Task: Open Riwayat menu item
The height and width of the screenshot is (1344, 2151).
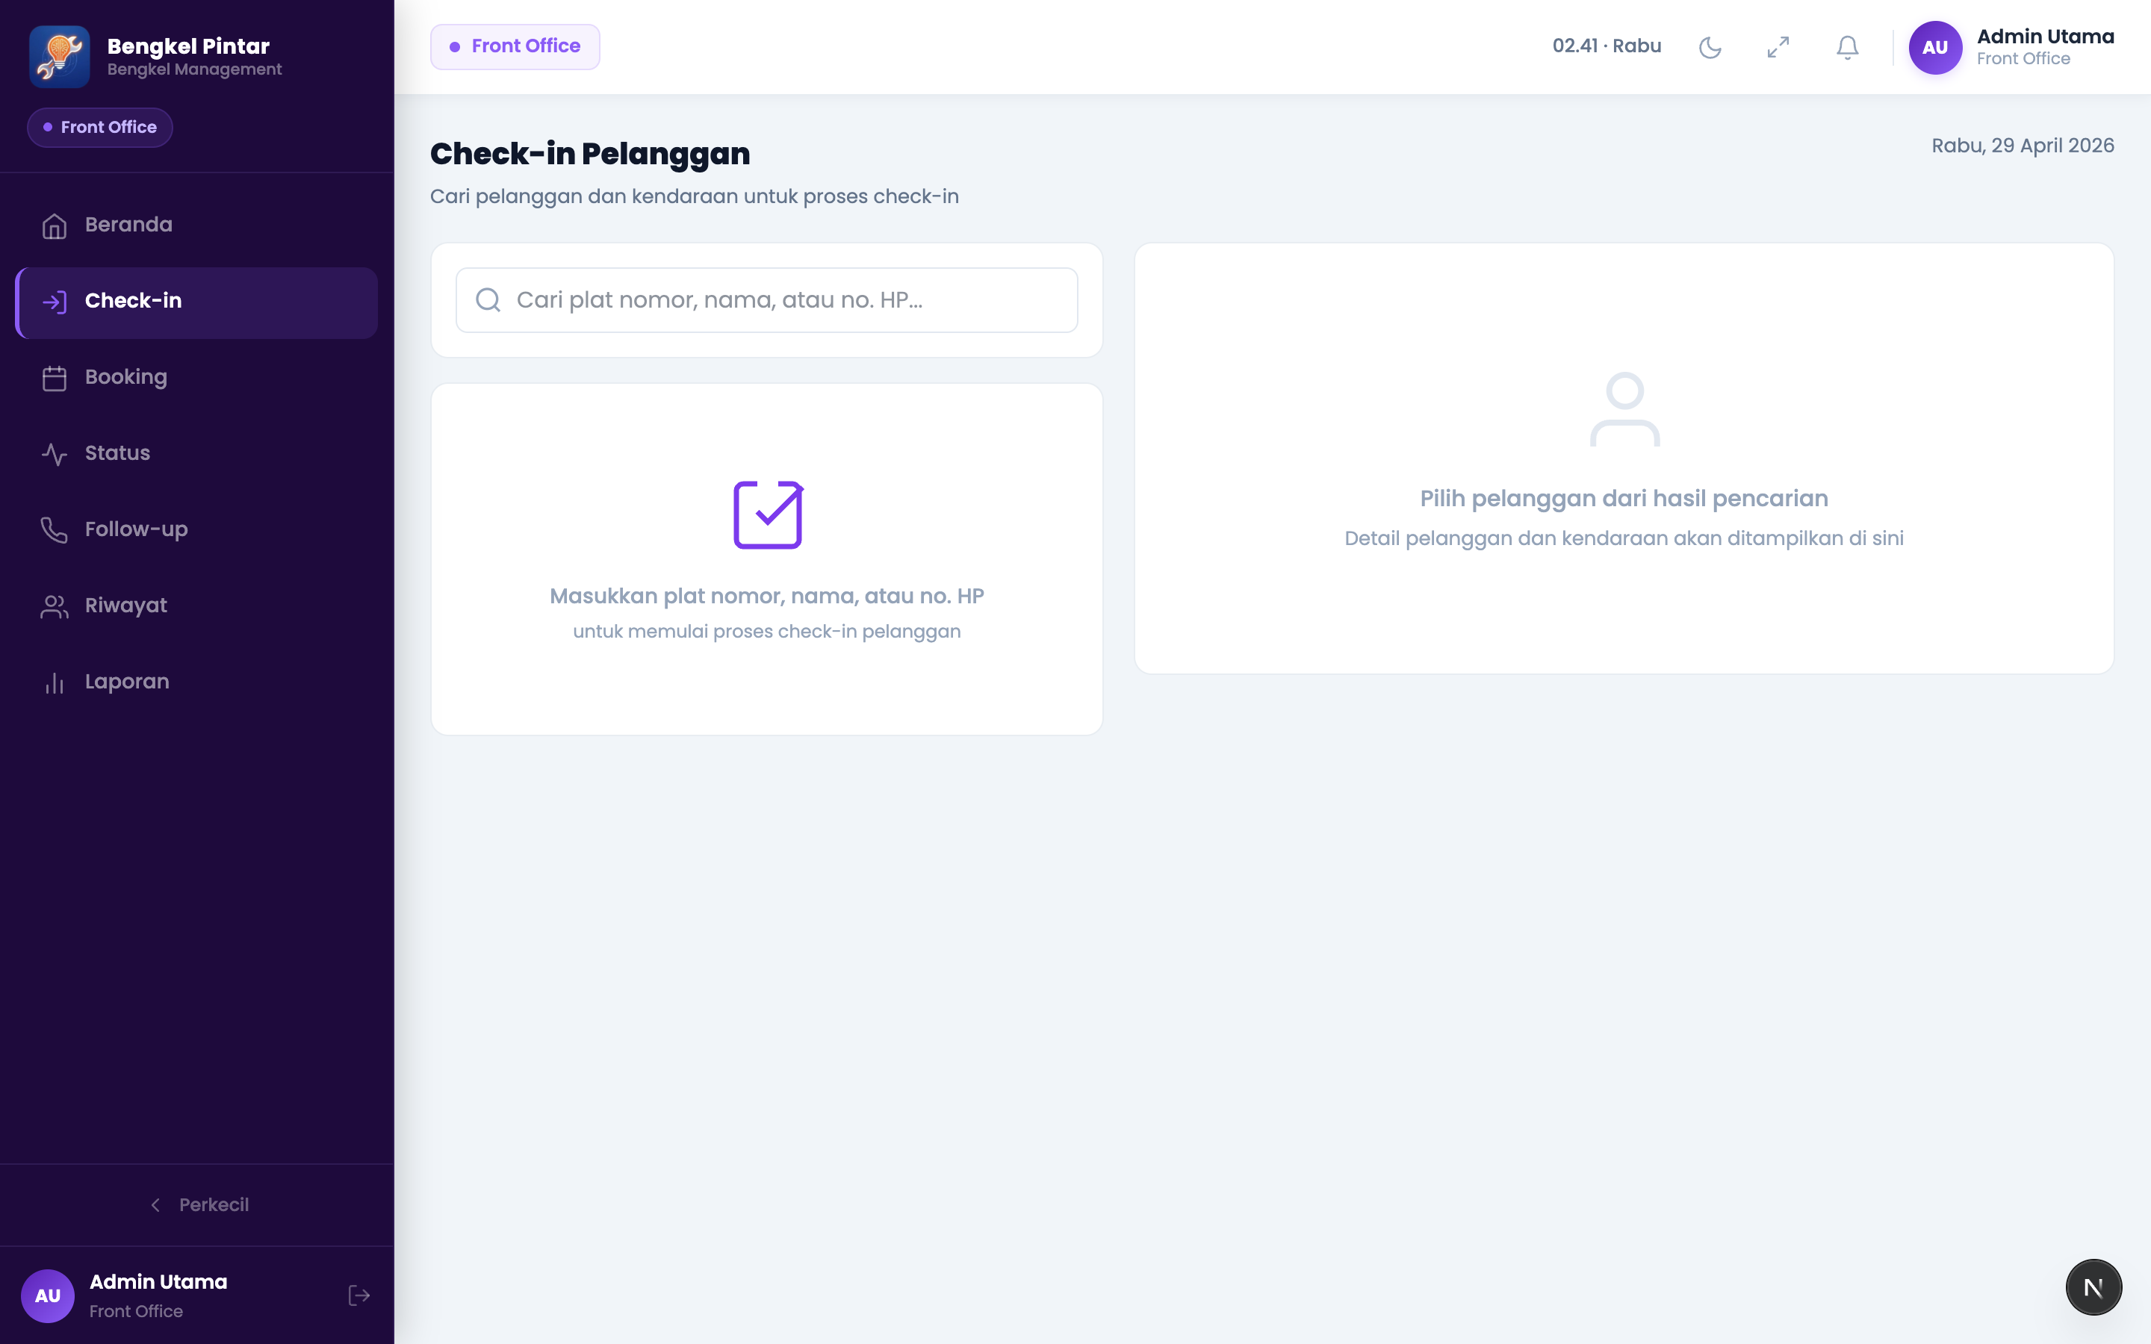Action: (196, 607)
